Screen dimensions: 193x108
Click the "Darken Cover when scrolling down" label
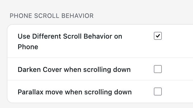pyautogui.click(x=74, y=70)
